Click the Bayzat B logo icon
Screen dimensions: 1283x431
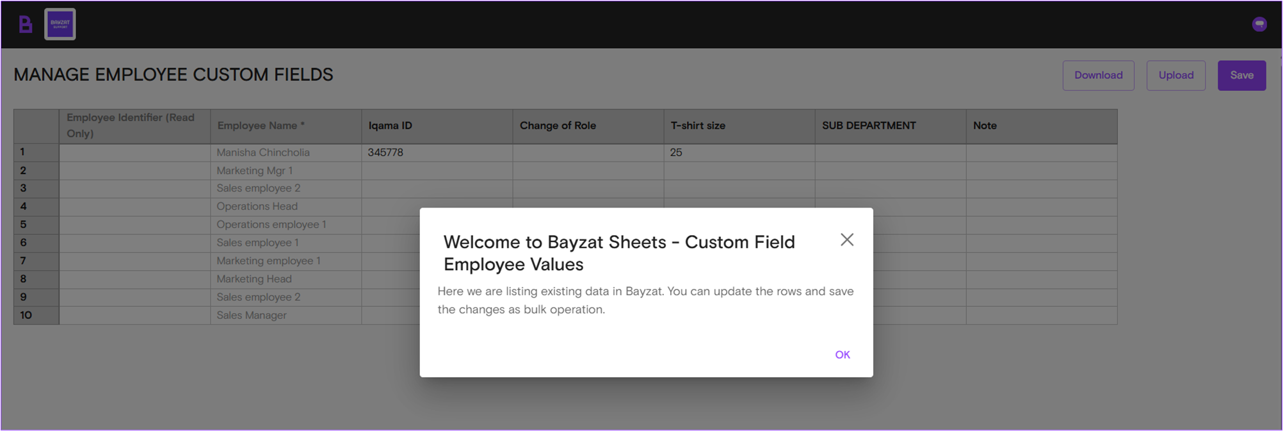tap(25, 24)
